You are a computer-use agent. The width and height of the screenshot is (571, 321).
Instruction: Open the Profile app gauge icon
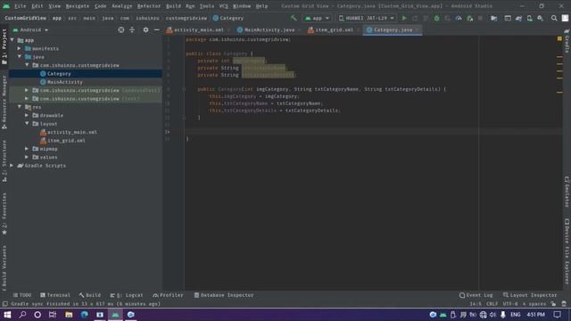(x=459, y=18)
